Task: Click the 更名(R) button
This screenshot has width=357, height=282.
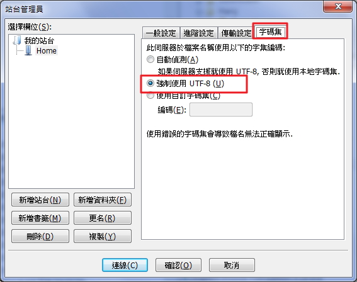Action: [103, 218]
